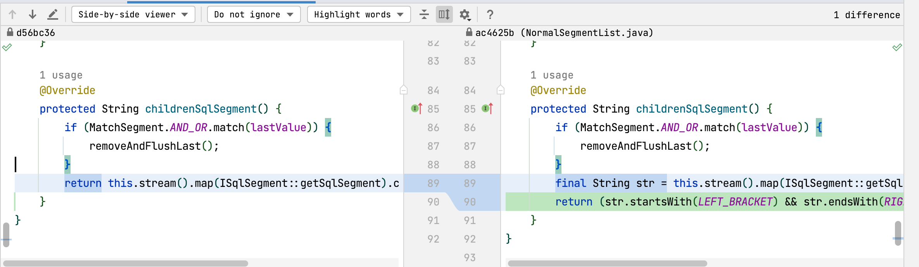Screen dimensions: 919x267
Task: Open help question mark icon
Action: (x=490, y=15)
